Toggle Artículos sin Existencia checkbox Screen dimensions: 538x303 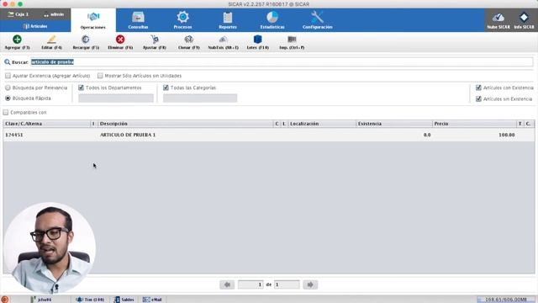(478, 99)
